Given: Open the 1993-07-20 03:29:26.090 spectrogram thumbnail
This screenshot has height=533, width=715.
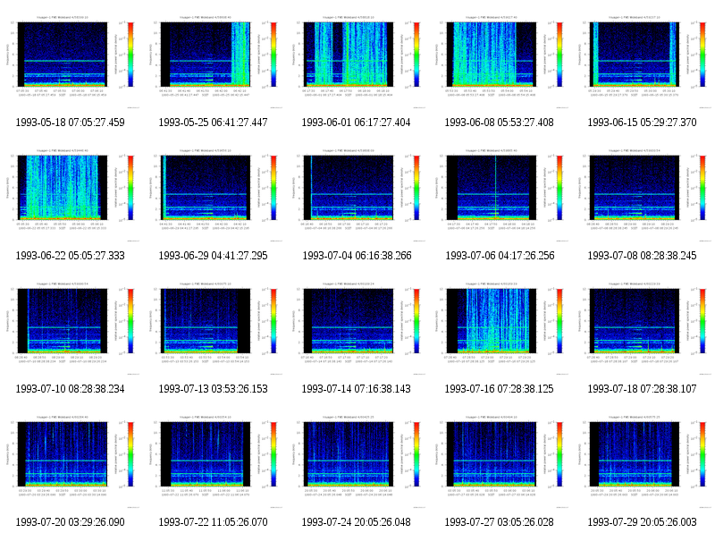Looking at the screenshot, I should pyautogui.click(x=71, y=461).
